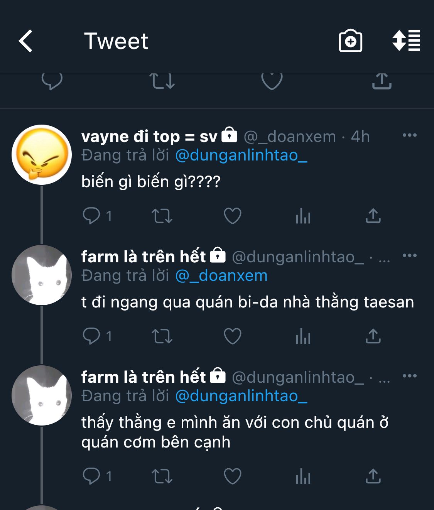Open more options on 'quán cơm' tweet
This screenshot has width=434, height=510.
409,376
